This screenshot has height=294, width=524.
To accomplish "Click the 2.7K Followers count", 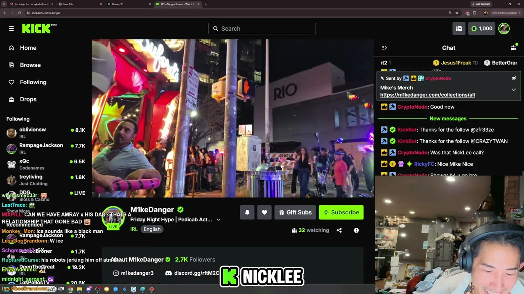I will (195, 260).
